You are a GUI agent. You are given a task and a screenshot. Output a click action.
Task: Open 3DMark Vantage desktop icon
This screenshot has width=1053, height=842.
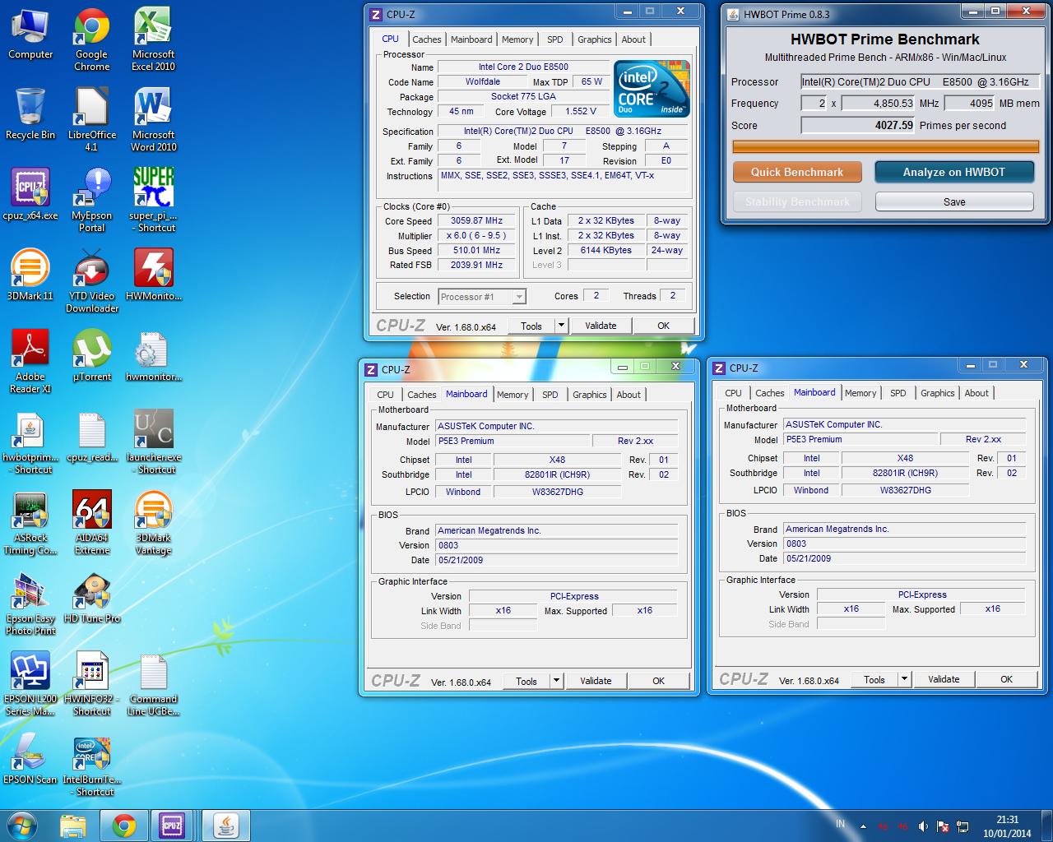click(153, 523)
